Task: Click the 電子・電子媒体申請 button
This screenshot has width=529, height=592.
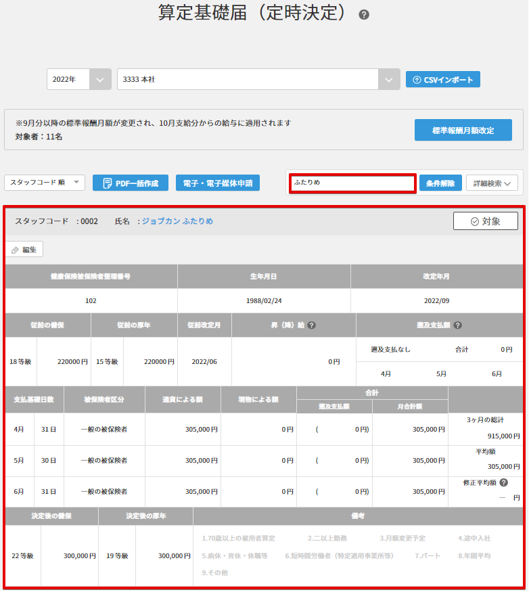Action: (218, 183)
